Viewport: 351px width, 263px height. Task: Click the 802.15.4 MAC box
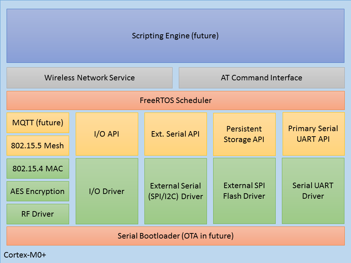38,168
